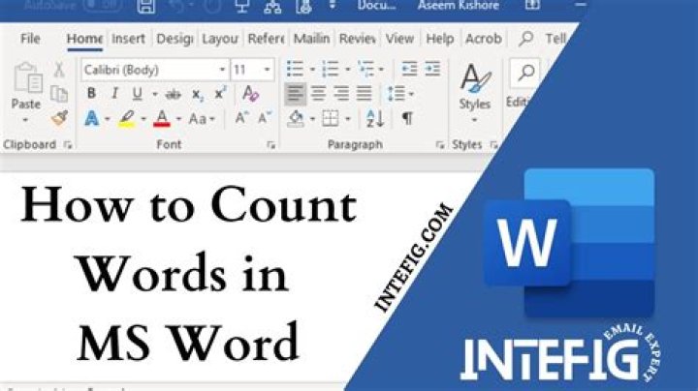Expand the underline style dropdown arrow
The image size is (698, 391).
(155, 94)
